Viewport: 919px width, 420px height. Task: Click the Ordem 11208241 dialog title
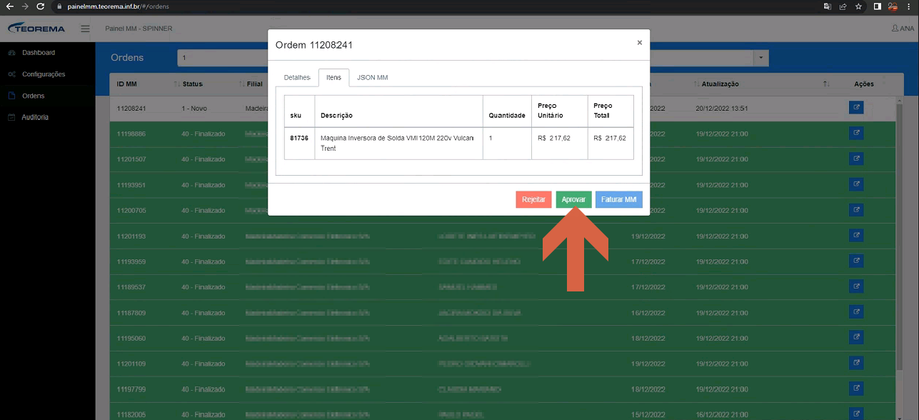coord(314,45)
